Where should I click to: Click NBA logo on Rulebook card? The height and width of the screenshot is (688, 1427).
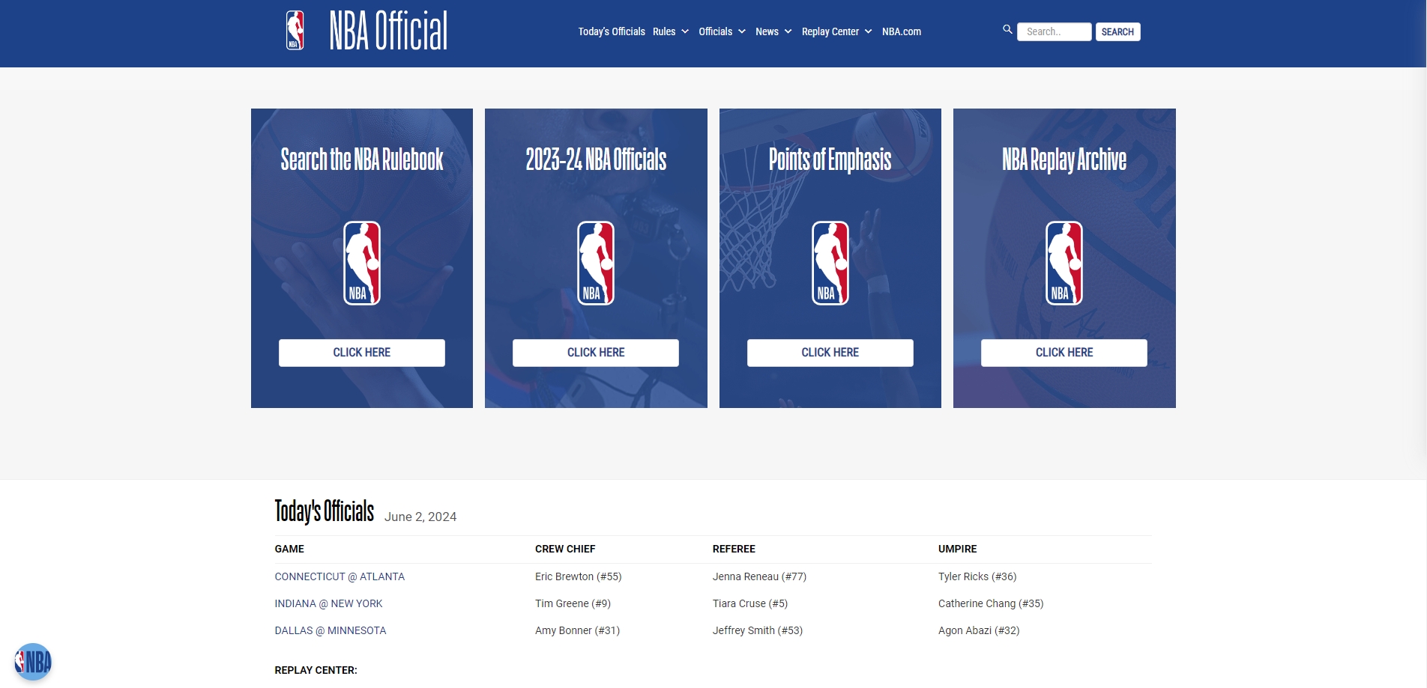[x=362, y=263]
